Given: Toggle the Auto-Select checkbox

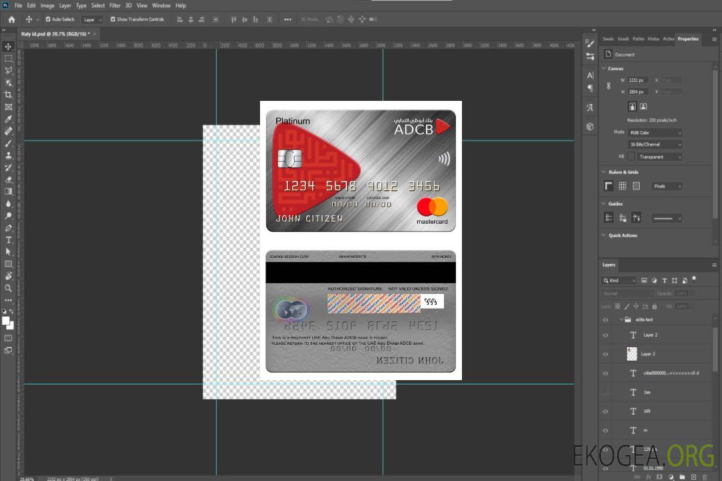Looking at the screenshot, I should pyautogui.click(x=48, y=19).
